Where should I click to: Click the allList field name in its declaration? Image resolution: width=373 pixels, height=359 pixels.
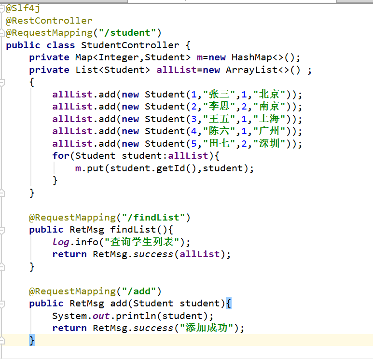176,70
